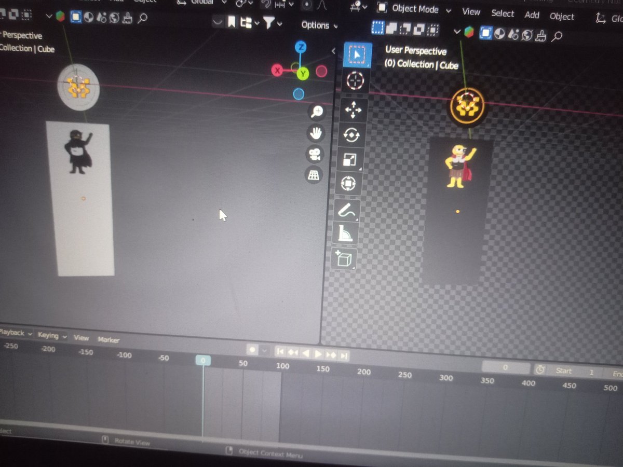The width and height of the screenshot is (623, 467).
Task: Open the Object Mode dropdown
Action: click(415, 9)
